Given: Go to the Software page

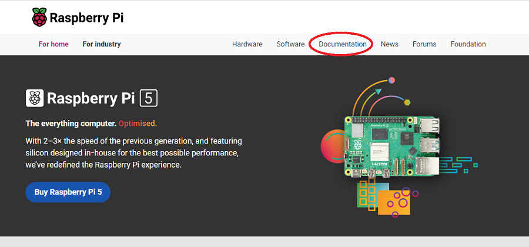Looking at the screenshot, I should (x=290, y=44).
